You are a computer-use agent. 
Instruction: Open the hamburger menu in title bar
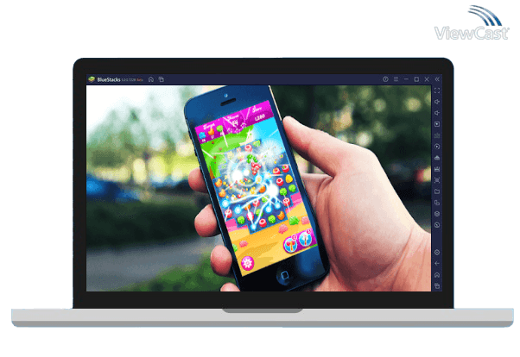(395, 79)
